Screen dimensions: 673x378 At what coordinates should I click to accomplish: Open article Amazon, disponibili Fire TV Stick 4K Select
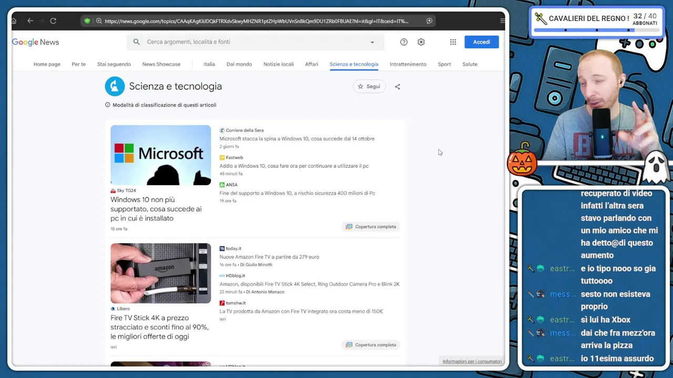tap(309, 284)
